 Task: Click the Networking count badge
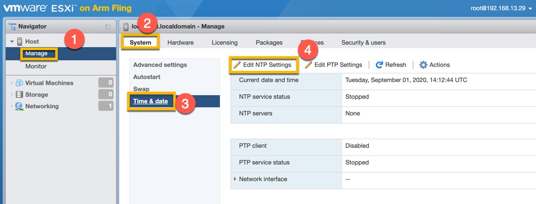tap(106, 106)
